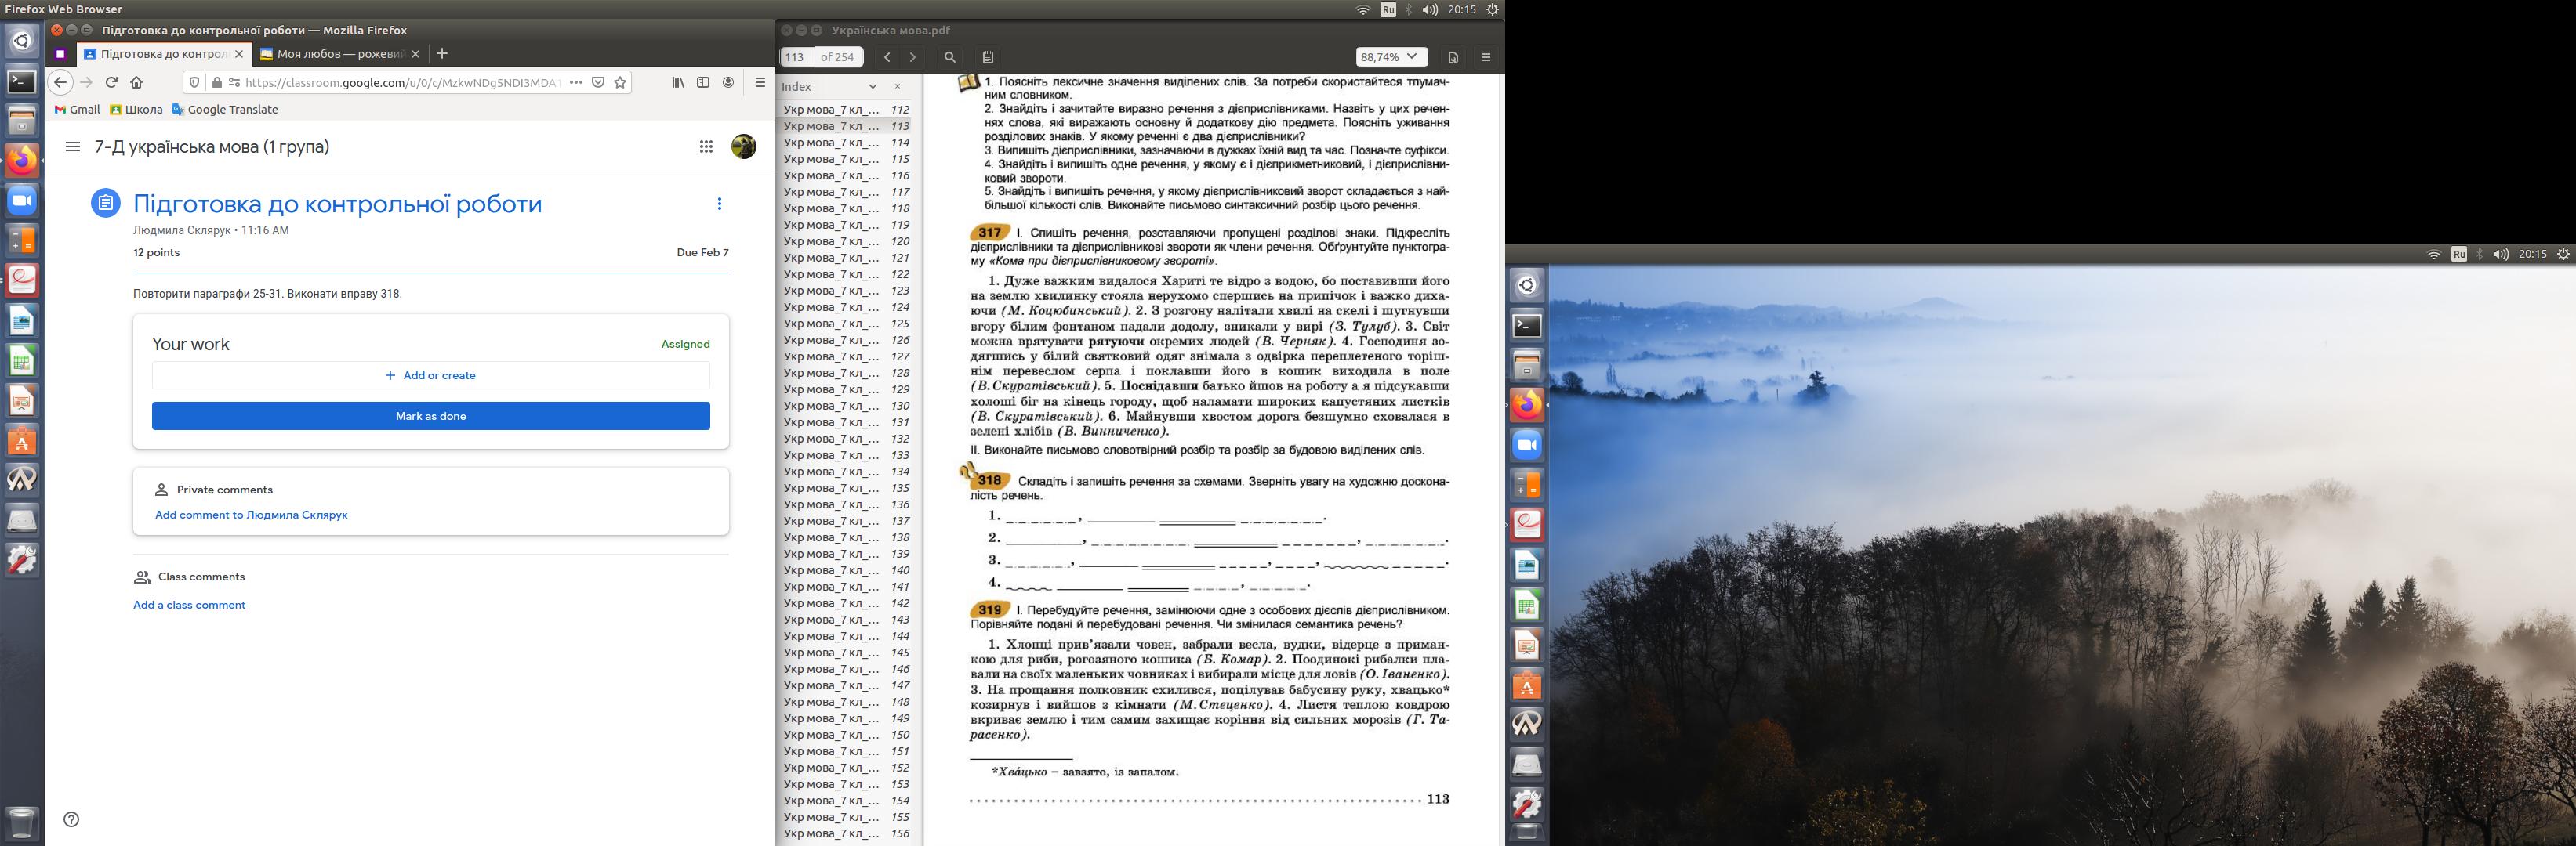Switch to the 'Моя любов — рожевий' tab
2576x846 pixels.
tap(339, 54)
